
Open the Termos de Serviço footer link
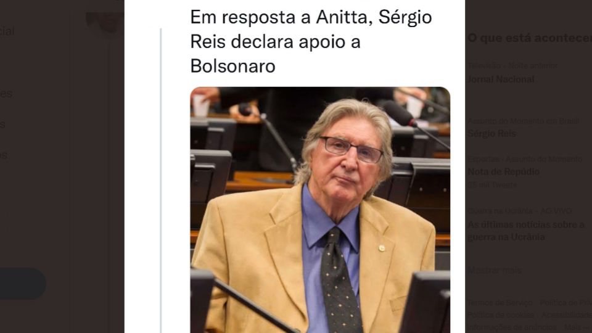pyautogui.click(x=500, y=303)
